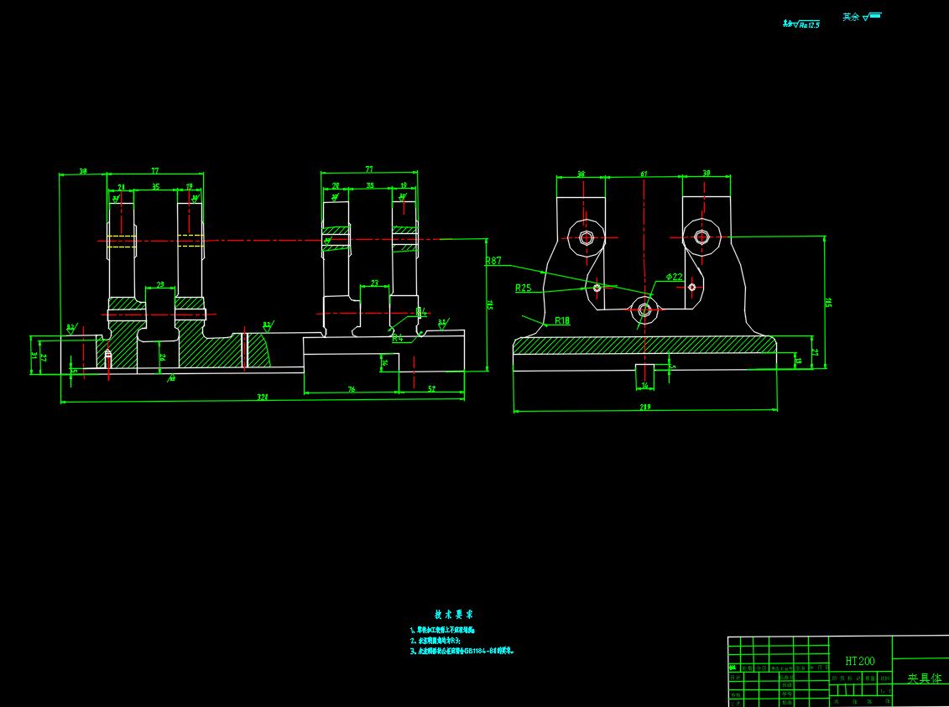Click the bottom center hexagonal hole in right view

tap(644, 310)
